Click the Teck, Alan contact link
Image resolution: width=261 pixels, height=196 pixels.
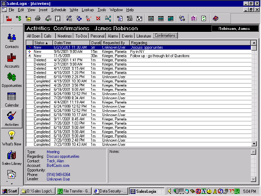click(55, 161)
